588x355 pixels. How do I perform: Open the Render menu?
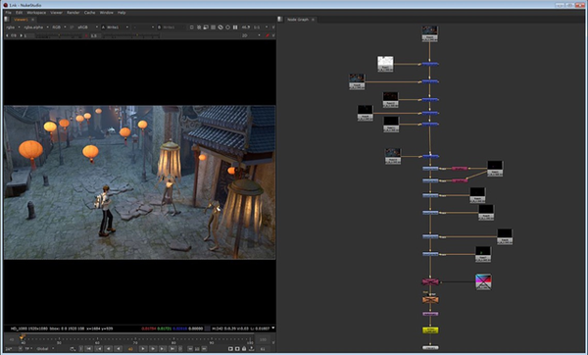tap(73, 13)
